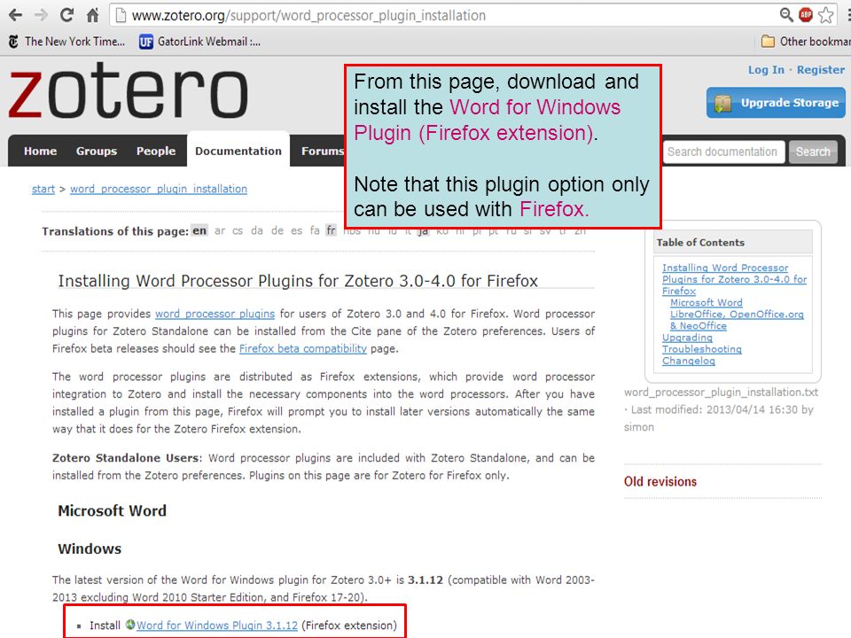Click the Upgrade Storage button

pyautogui.click(x=776, y=103)
